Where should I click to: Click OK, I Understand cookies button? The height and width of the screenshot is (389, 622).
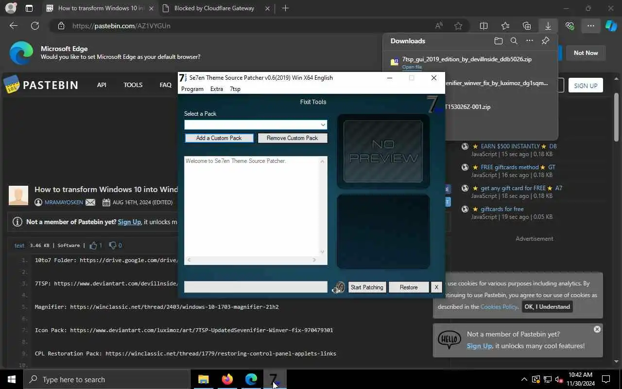click(547, 307)
